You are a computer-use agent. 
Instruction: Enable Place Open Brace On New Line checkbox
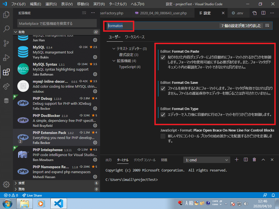[163, 136]
